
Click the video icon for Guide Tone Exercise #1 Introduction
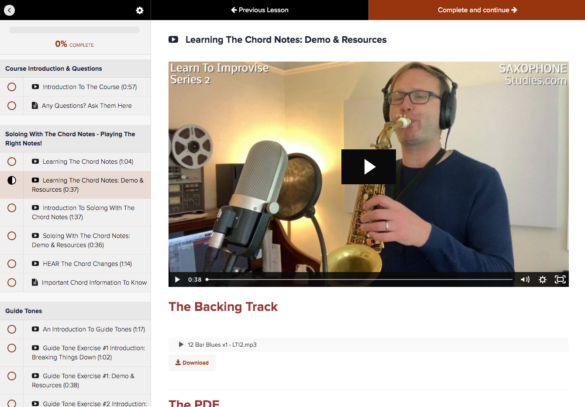[35, 348]
